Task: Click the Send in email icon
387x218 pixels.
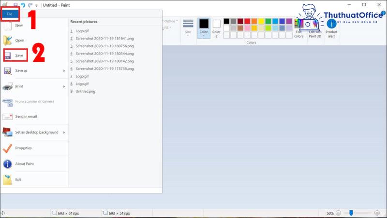Action: coord(8,117)
